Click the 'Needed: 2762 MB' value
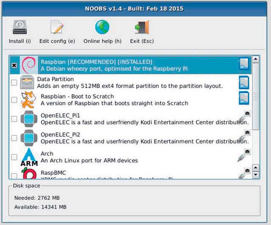271x225 pixels. coord(37,198)
